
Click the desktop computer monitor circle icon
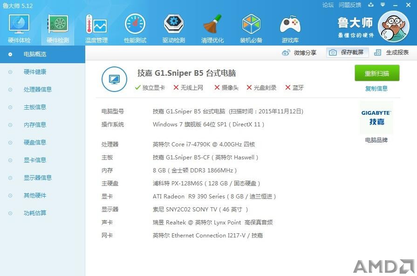[x=114, y=79]
